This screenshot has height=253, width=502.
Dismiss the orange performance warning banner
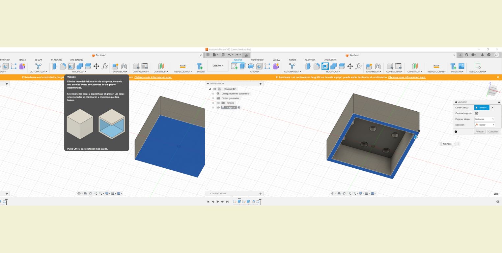coord(498,77)
